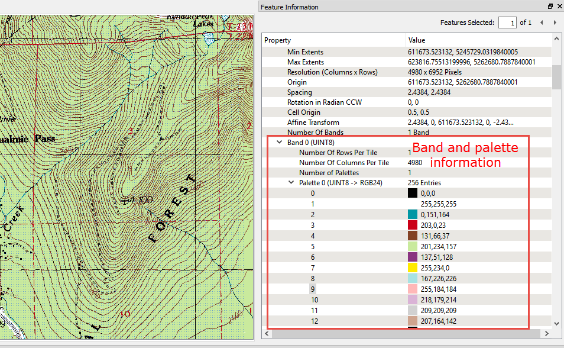Click the yellow swatch of palette entry 7
Viewport: 564px width, 348px height.
[x=413, y=268]
